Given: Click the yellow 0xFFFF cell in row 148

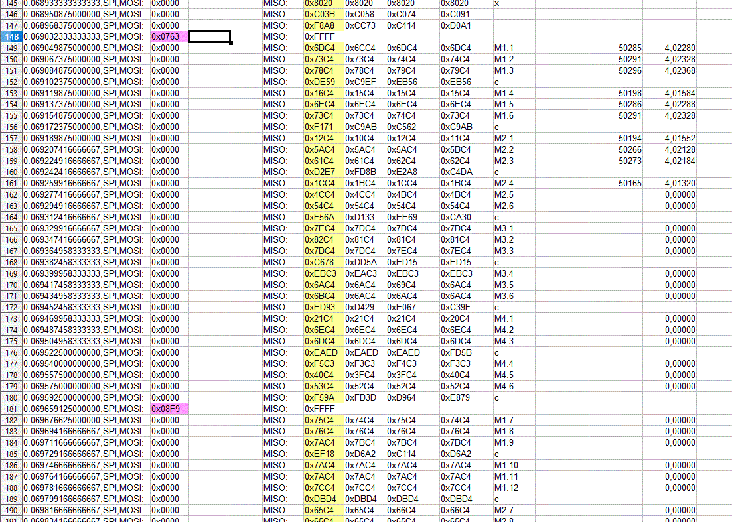Looking at the screenshot, I should click(323, 37).
